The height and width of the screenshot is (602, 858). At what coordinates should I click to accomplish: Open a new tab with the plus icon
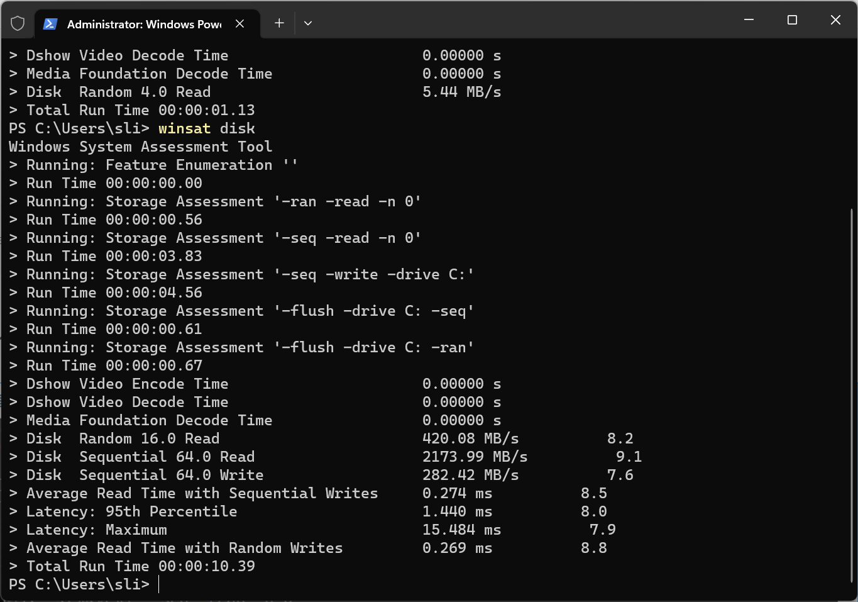pyautogui.click(x=279, y=23)
